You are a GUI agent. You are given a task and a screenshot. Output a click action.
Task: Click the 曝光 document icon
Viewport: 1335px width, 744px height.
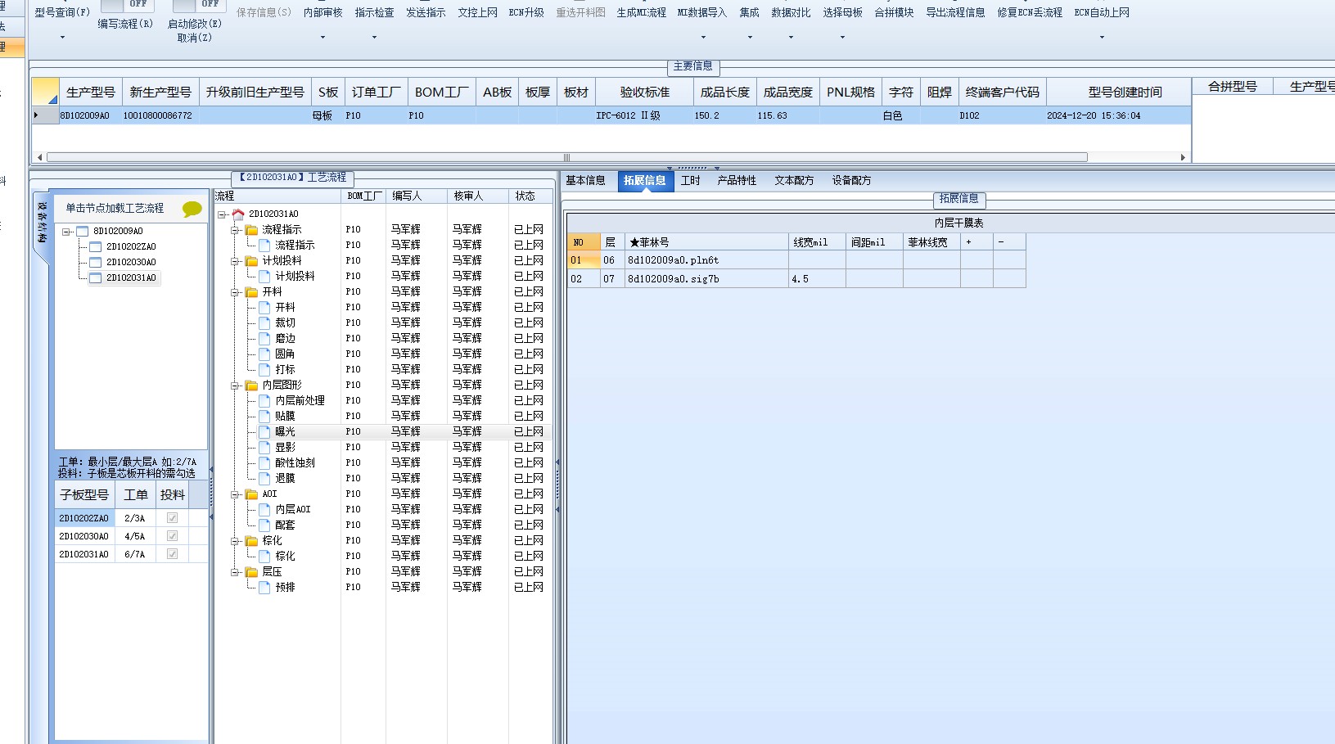(264, 432)
